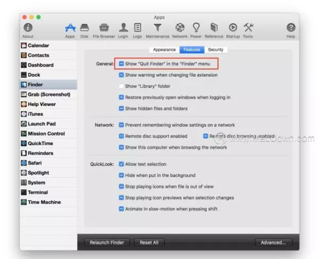Image resolution: width=319 pixels, height=259 pixels.
Task: Select Spotlight in the sidebar
Action: [x=48, y=173]
